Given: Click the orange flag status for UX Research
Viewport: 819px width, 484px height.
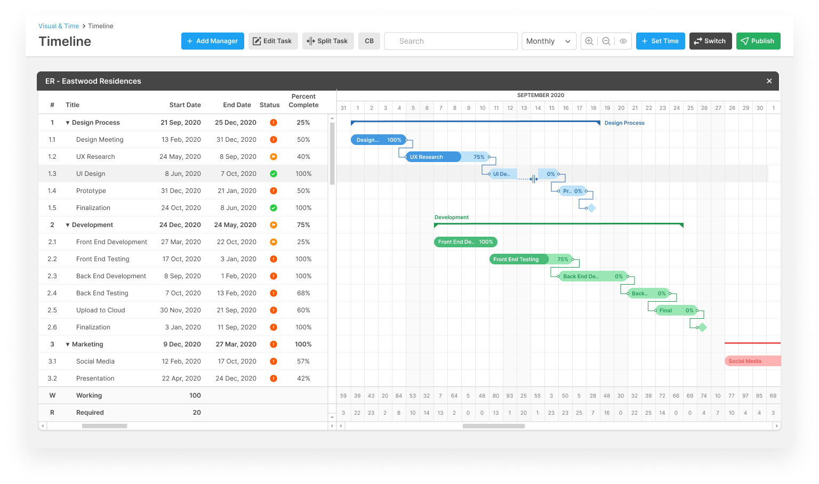Looking at the screenshot, I should coord(274,157).
